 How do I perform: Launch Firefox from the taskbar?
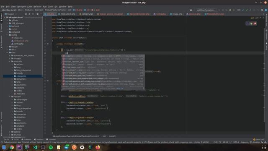(x=98, y=147)
